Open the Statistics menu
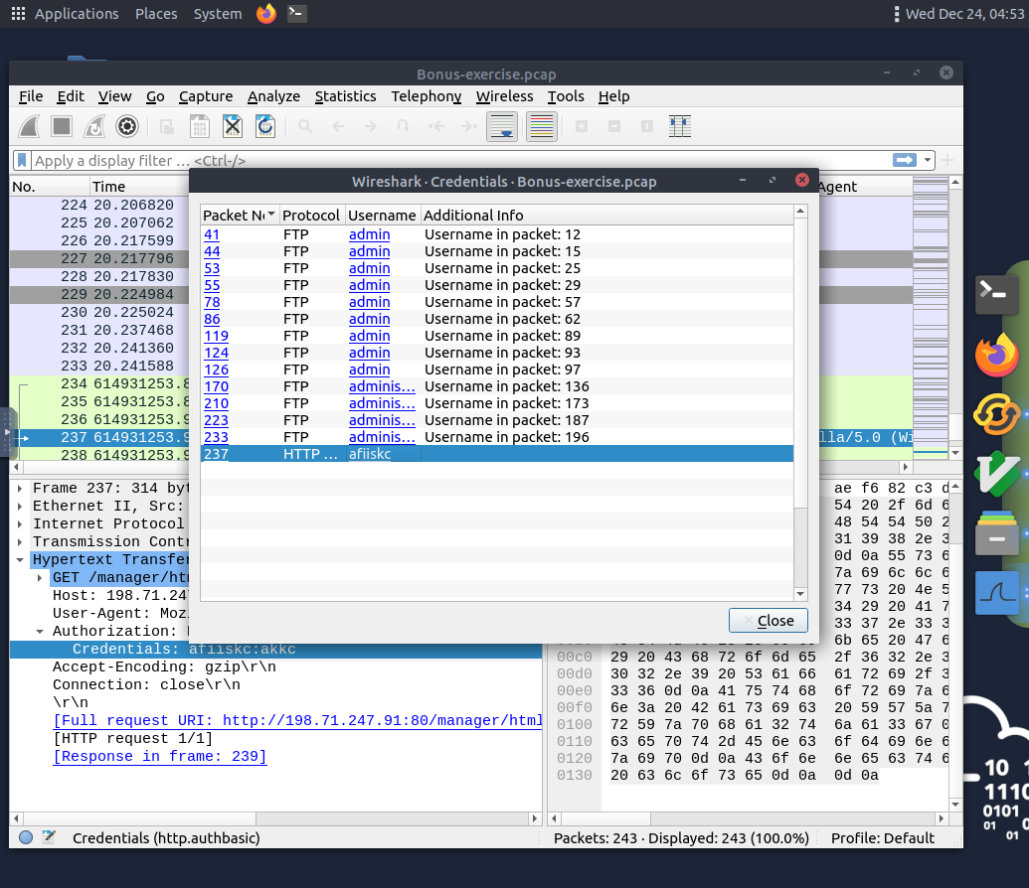Image resolution: width=1029 pixels, height=888 pixels. point(345,96)
